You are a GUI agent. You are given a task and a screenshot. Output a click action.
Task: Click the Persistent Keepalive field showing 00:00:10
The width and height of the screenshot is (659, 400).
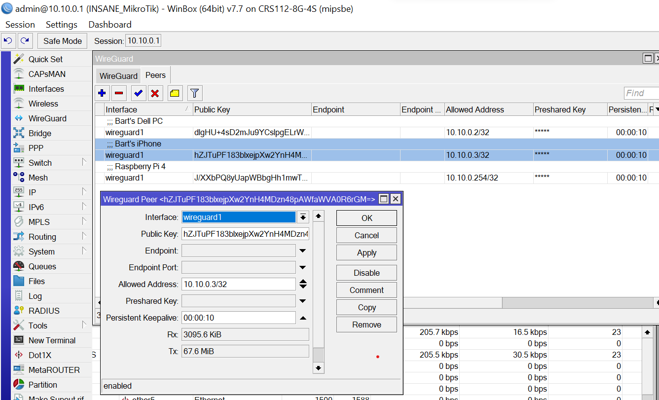239,318
